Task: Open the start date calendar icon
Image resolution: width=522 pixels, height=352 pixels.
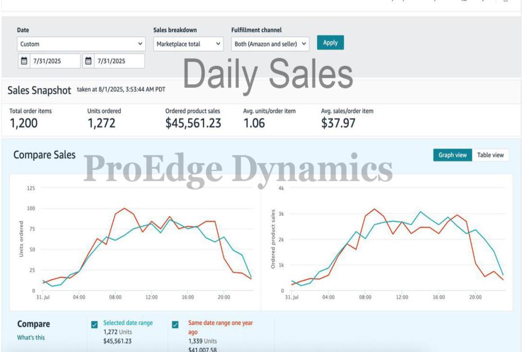Action: pos(24,61)
